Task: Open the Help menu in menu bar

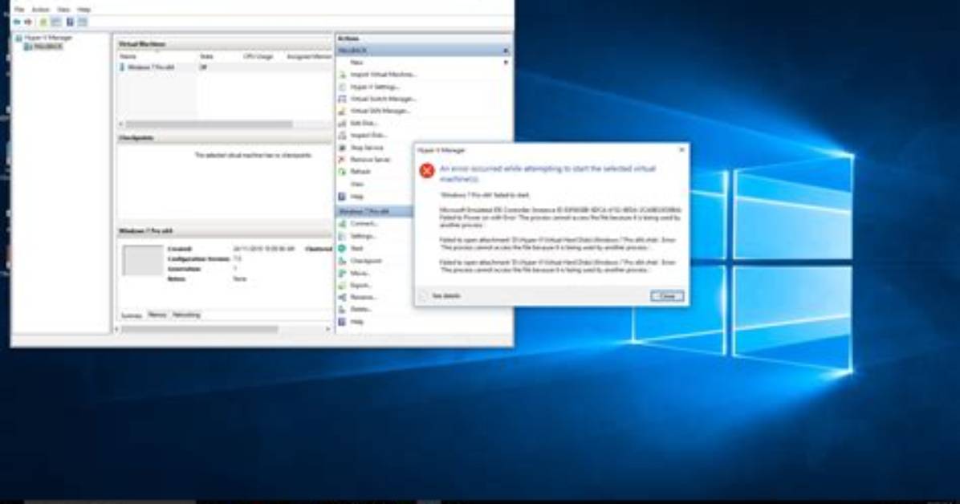Action: click(x=84, y=10)
